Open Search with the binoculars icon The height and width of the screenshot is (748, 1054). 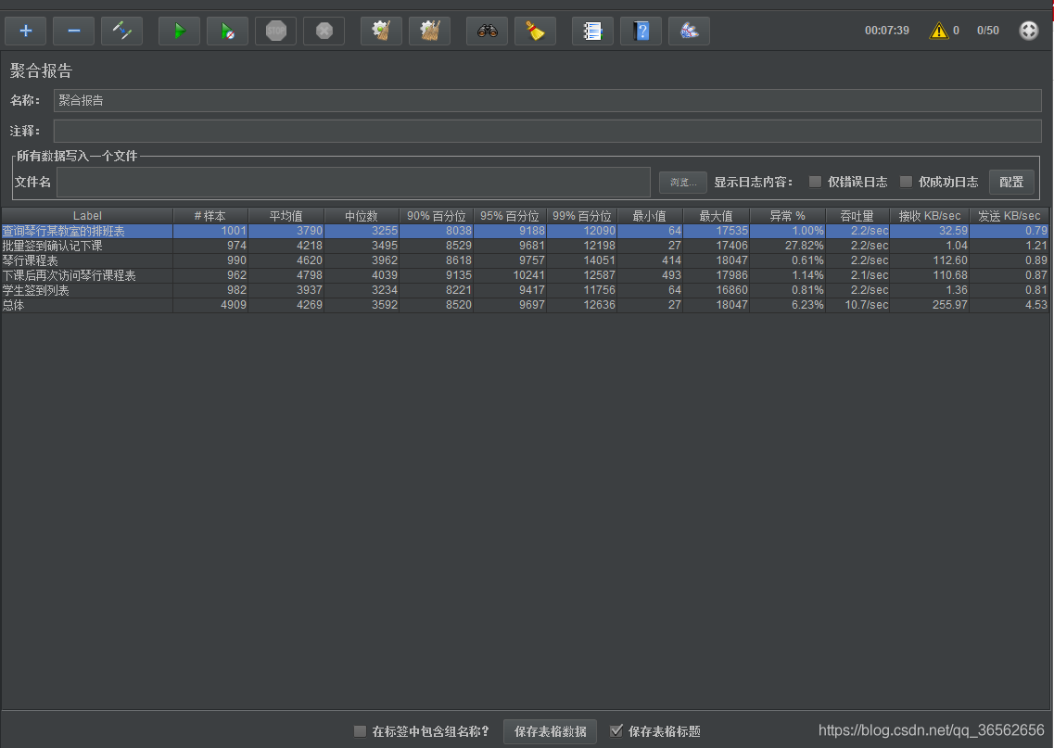(x=488, y=31)
